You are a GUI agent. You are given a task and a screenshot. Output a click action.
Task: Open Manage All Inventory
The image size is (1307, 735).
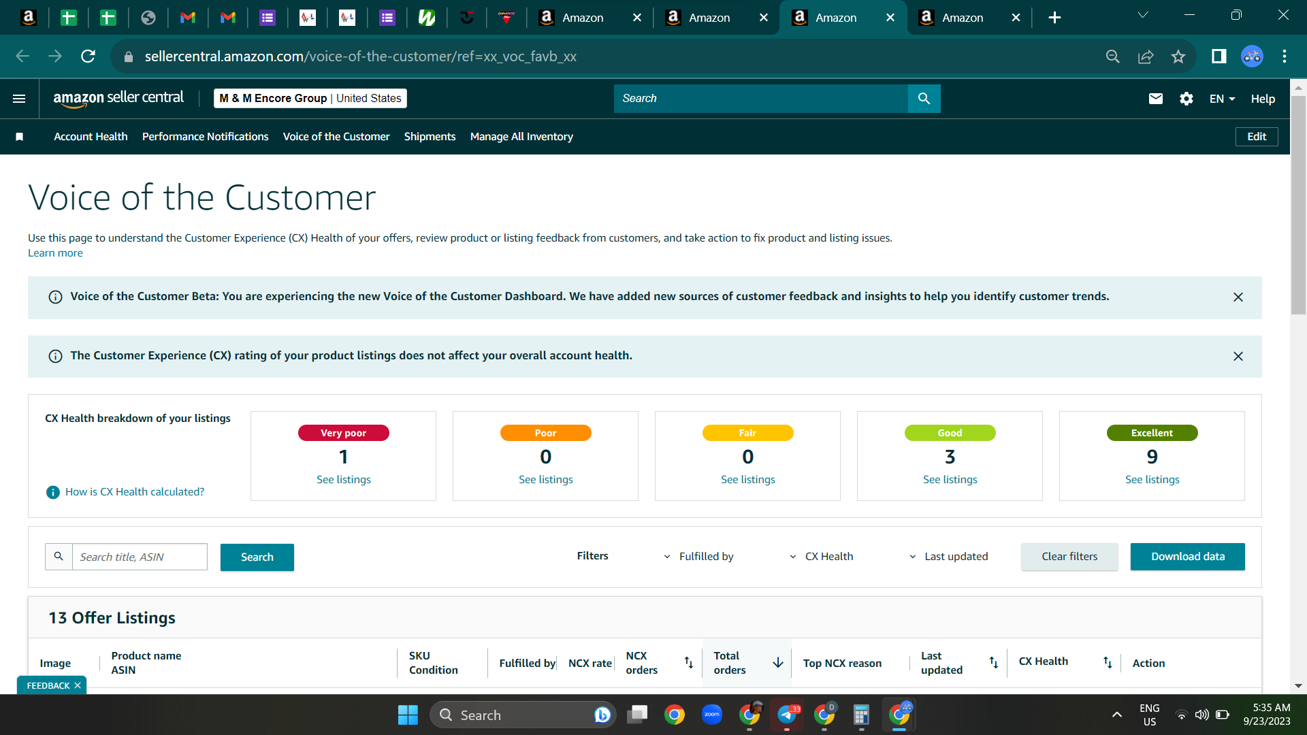pos(521,137)
